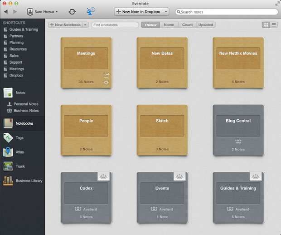The height and width of the screenshot is (235, 281).
Task: Click settings gear on Meetings notebook
Action: 106,82
